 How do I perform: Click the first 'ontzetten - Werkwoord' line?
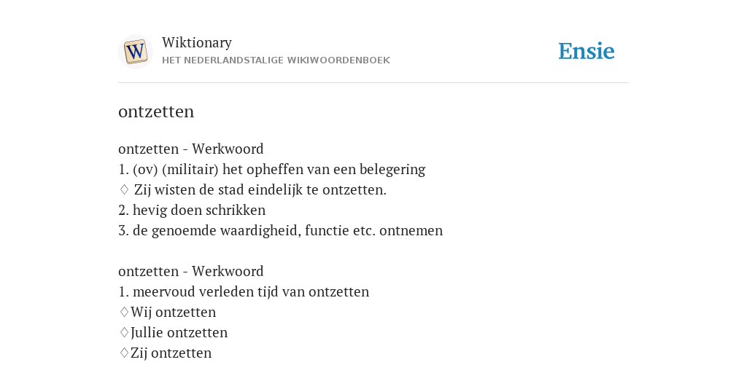[190, 149]
